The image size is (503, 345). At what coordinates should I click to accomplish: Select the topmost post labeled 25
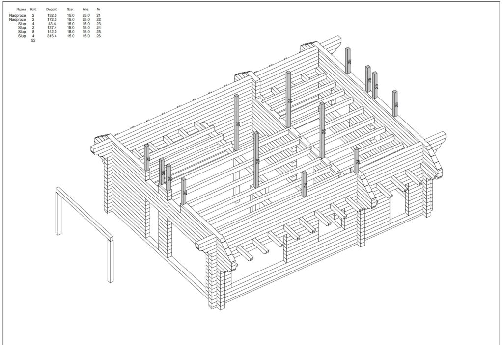pos(348,60)
